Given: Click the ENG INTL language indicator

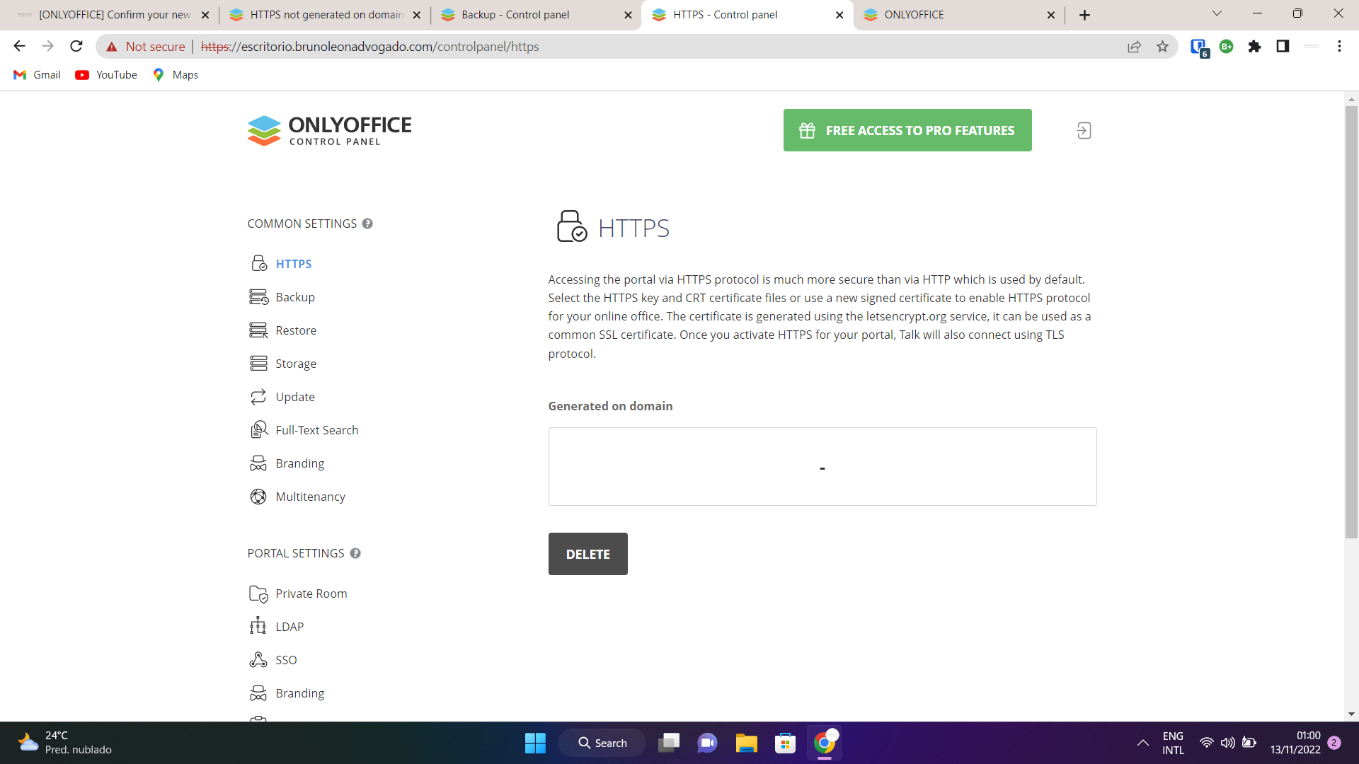Looking at the screenshot, I should [1173, 743].
